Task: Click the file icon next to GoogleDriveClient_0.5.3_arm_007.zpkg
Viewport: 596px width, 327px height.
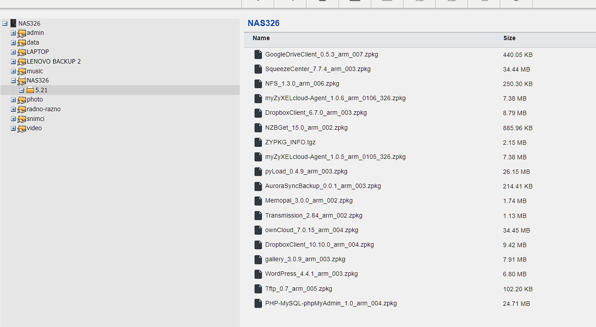Action: point(258,55)
